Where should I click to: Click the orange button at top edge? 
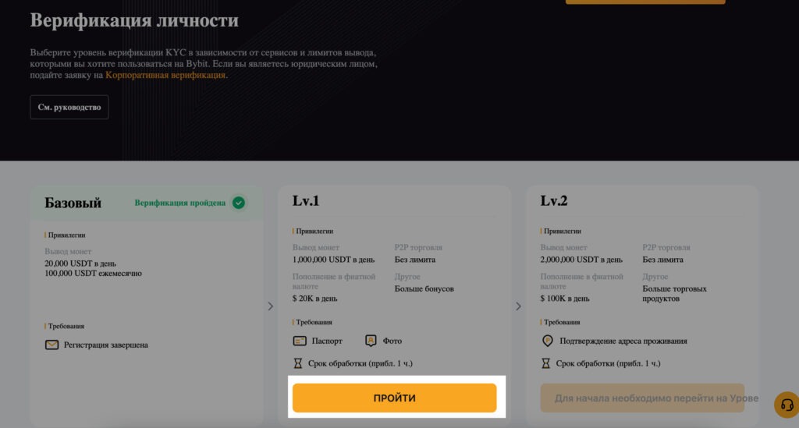point(645,2)
